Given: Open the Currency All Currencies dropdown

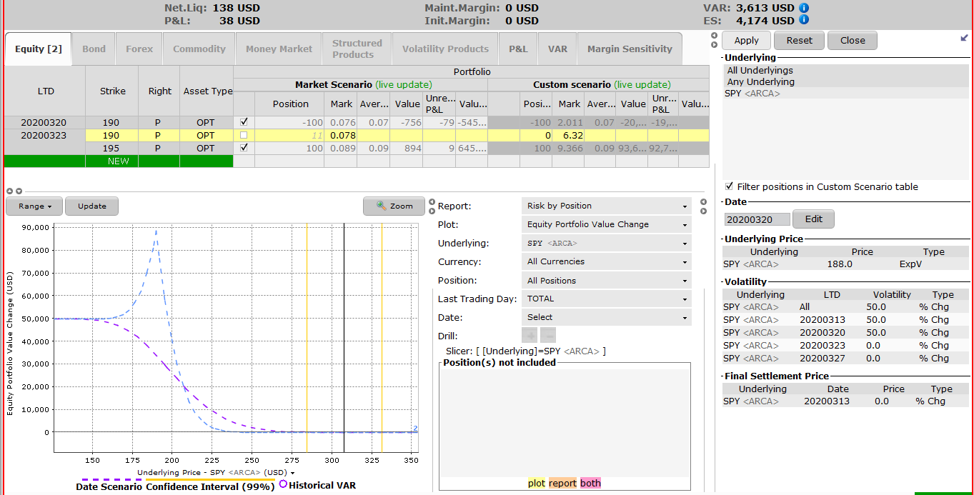Looking at the screenshot, I should [x=606, y=261].
